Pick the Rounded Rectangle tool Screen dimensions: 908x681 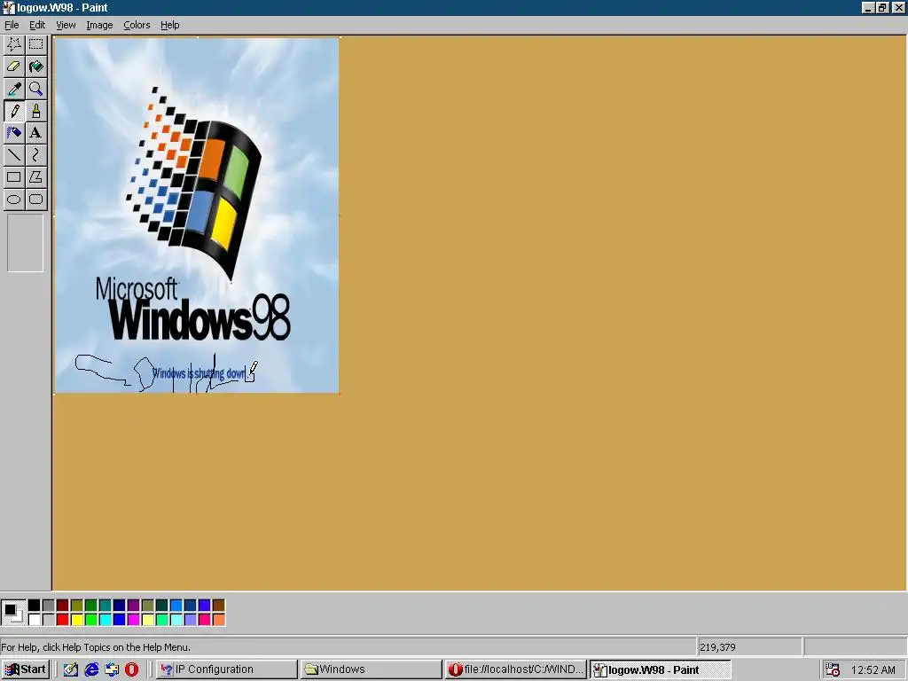tap(35, 200)
